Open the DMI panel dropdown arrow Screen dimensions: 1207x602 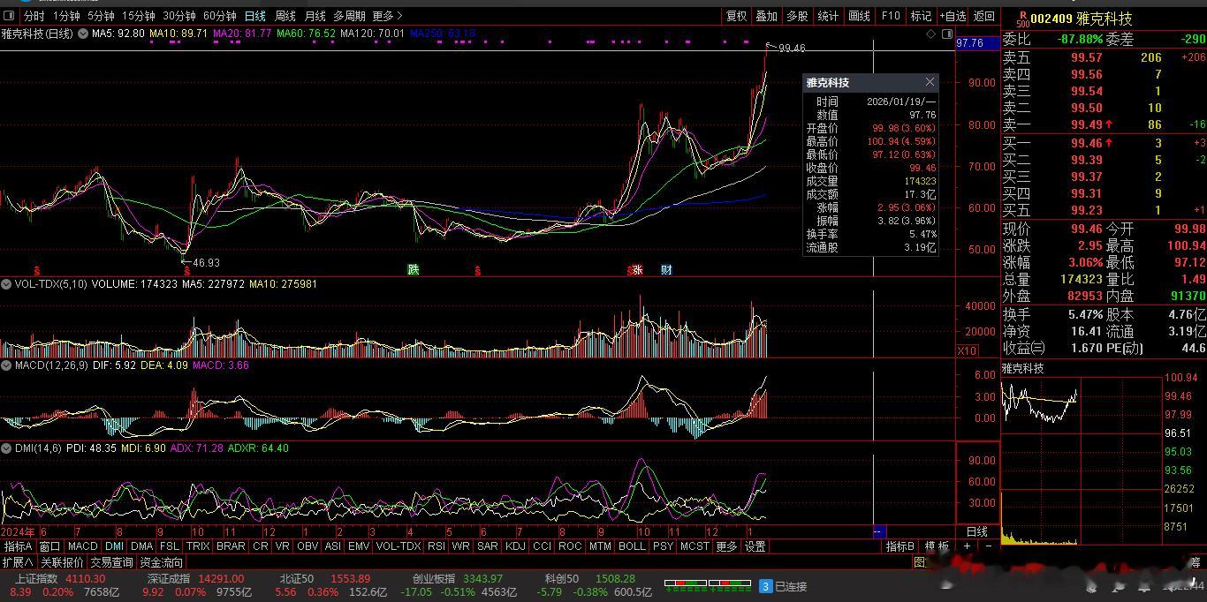(6, 448)
